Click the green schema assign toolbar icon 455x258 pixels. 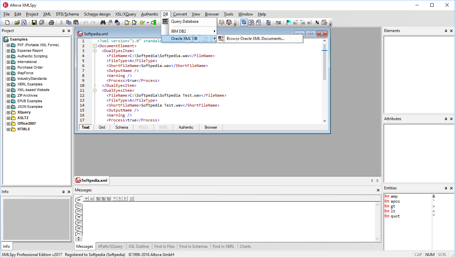pos(153,22)
